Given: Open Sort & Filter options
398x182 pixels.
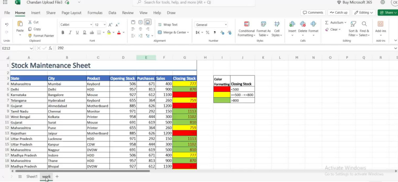Looking at the screenshot, I should click(x=353, y=29).
